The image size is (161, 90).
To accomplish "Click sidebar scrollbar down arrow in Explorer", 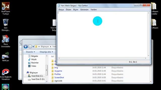I will pos(47,81).
